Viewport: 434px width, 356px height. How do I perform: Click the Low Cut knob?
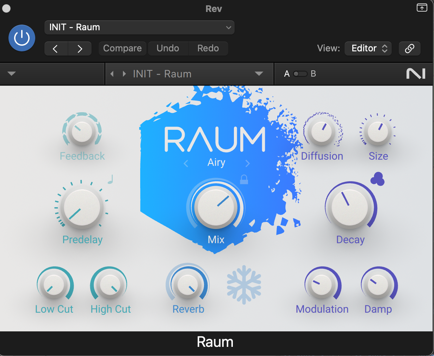coord(54,285)
